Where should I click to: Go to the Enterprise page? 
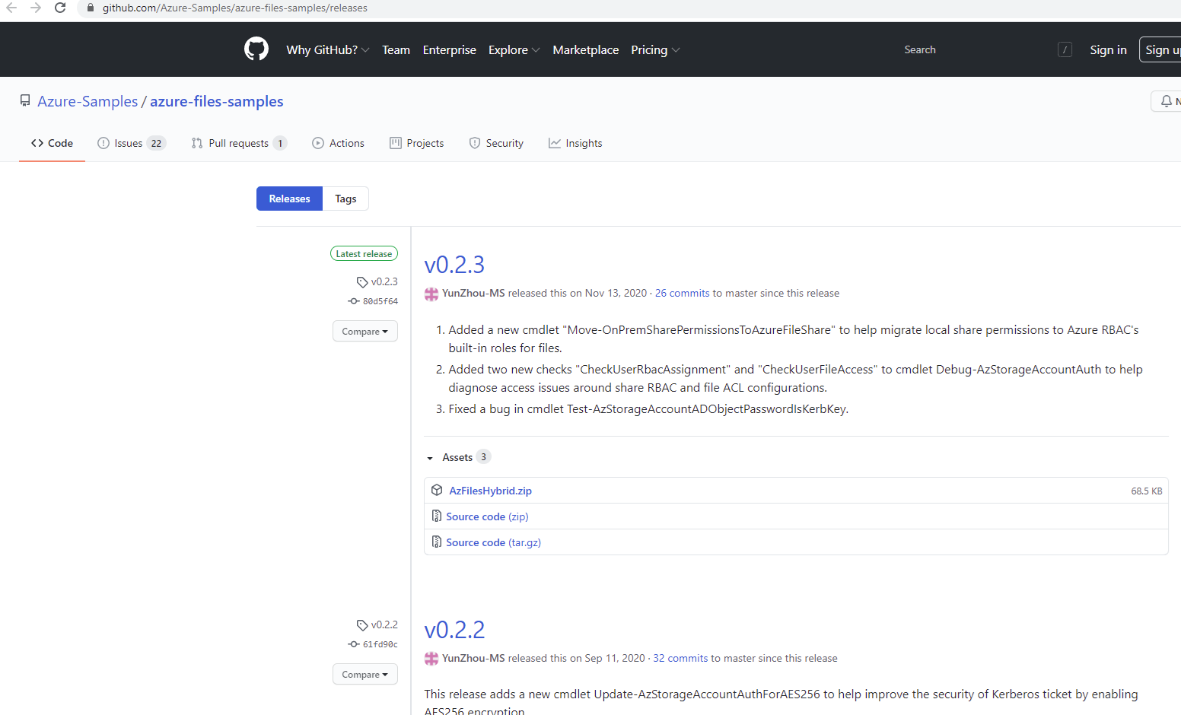click(450, 49)
